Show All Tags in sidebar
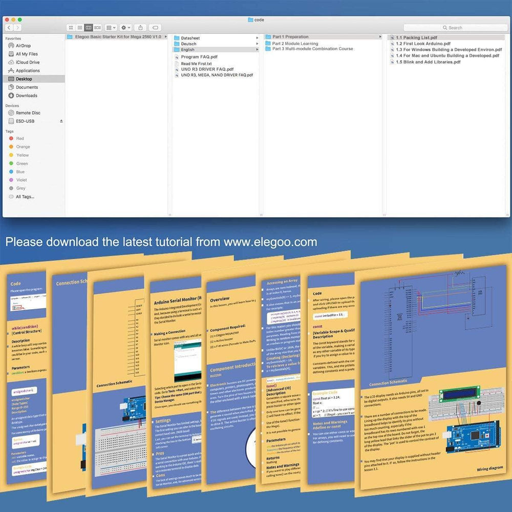Screen dimensions: 512x512 25,197
